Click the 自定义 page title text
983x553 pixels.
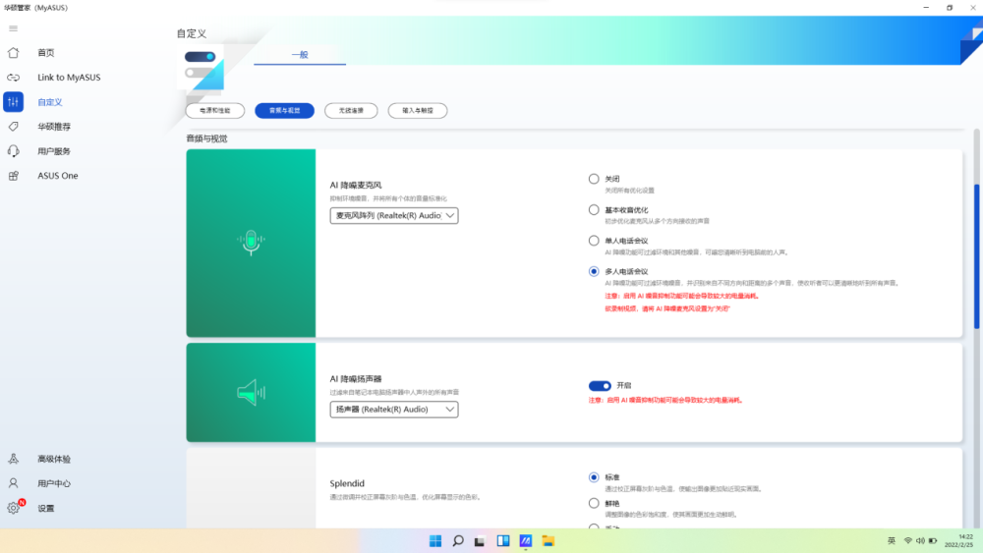[x=192, y=33]
